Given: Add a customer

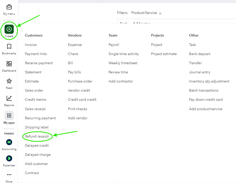Looking at the screenshot, I should [x=36, y=164].
